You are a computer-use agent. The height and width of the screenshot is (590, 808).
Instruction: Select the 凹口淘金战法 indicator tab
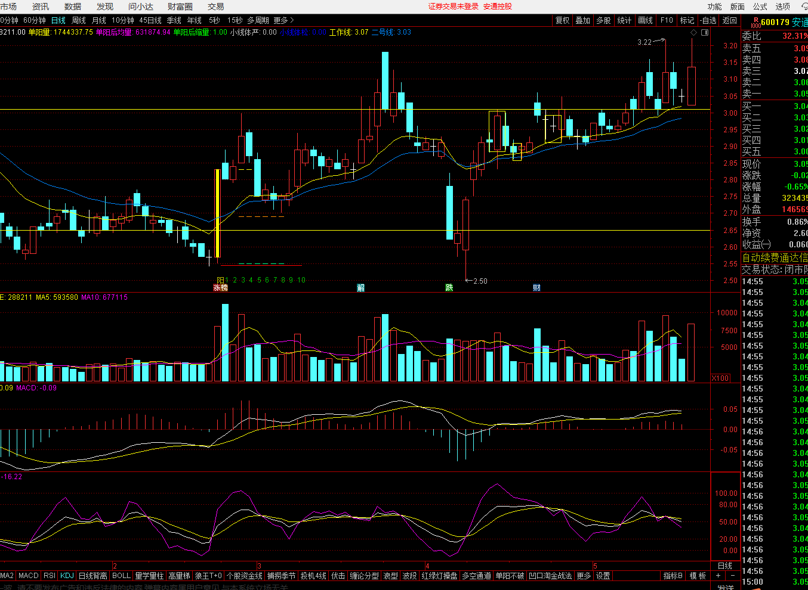tap(551, 576)
